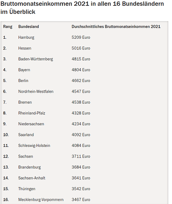The image size is (172, 204).
Task: Select the 5209 Euro income value
Action: coord(81,38)
